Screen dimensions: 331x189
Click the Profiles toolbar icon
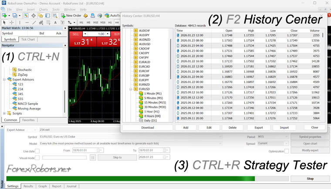14,16
